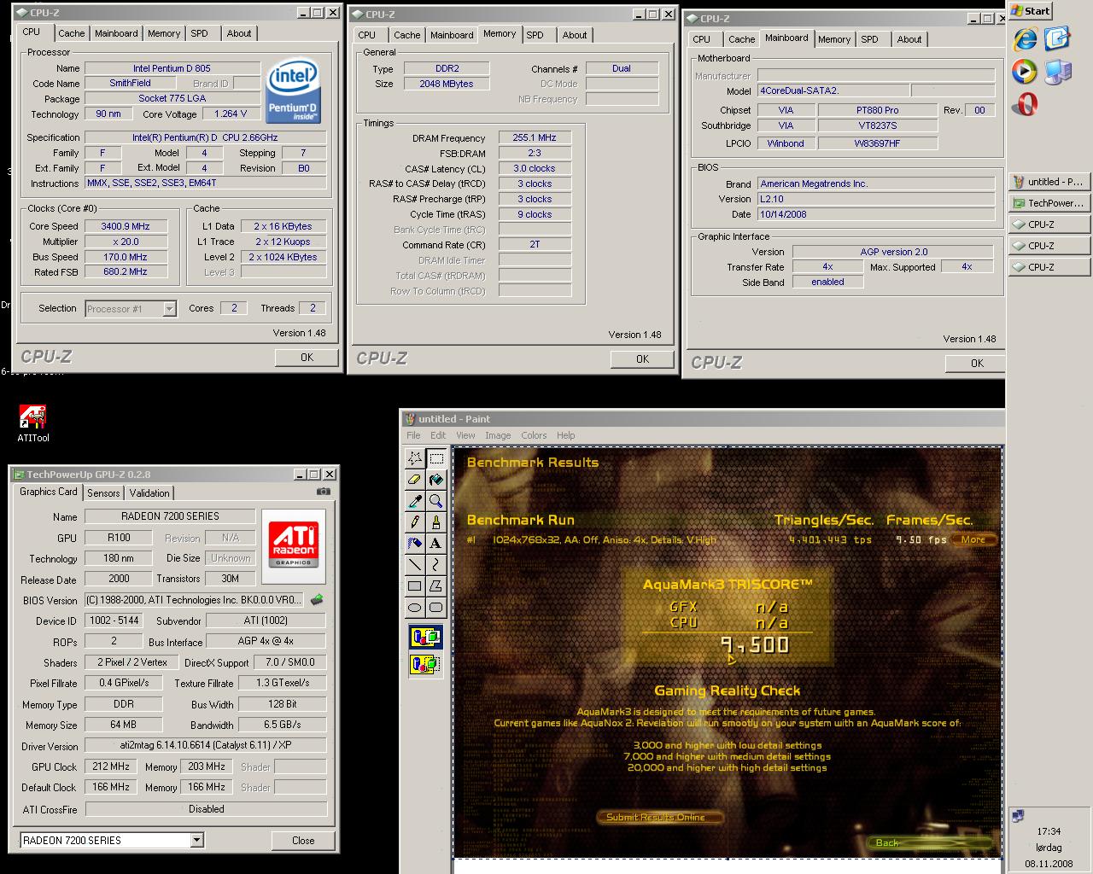Viewport: 1093px width, 874px height.
Task: Enable opaque selection mode in Paint
Action: click(426, 638)
